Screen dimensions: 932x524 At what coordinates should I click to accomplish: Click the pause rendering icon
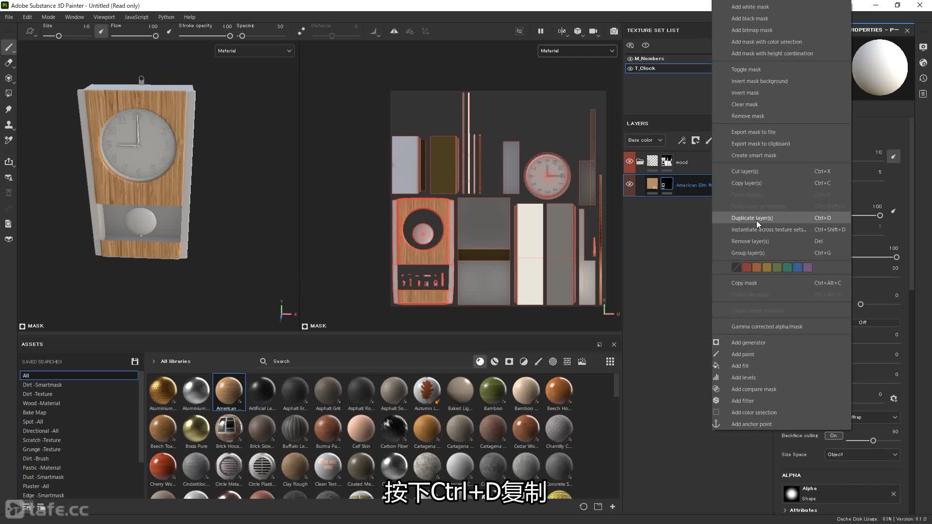pos(540,31)
